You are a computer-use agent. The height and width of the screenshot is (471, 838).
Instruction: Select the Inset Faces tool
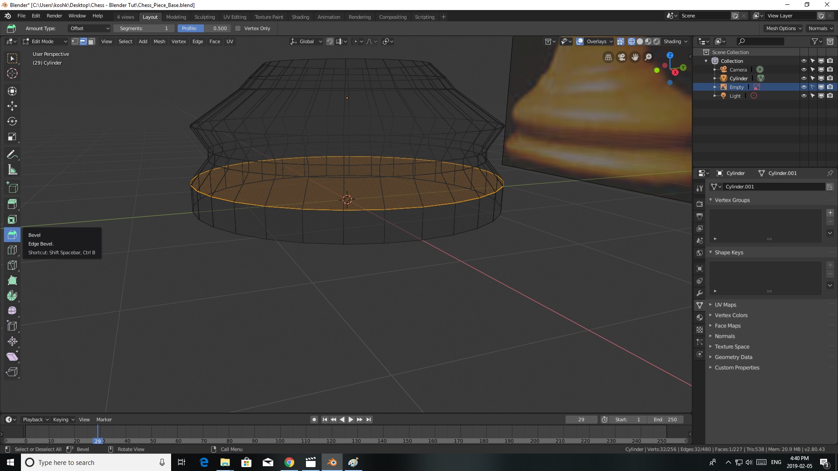[x=12, y=219]
